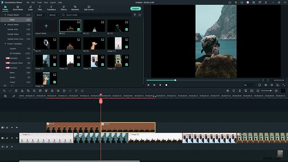Switch media view with grid icon
Screen dimensions: 288x162
(140, 15)
